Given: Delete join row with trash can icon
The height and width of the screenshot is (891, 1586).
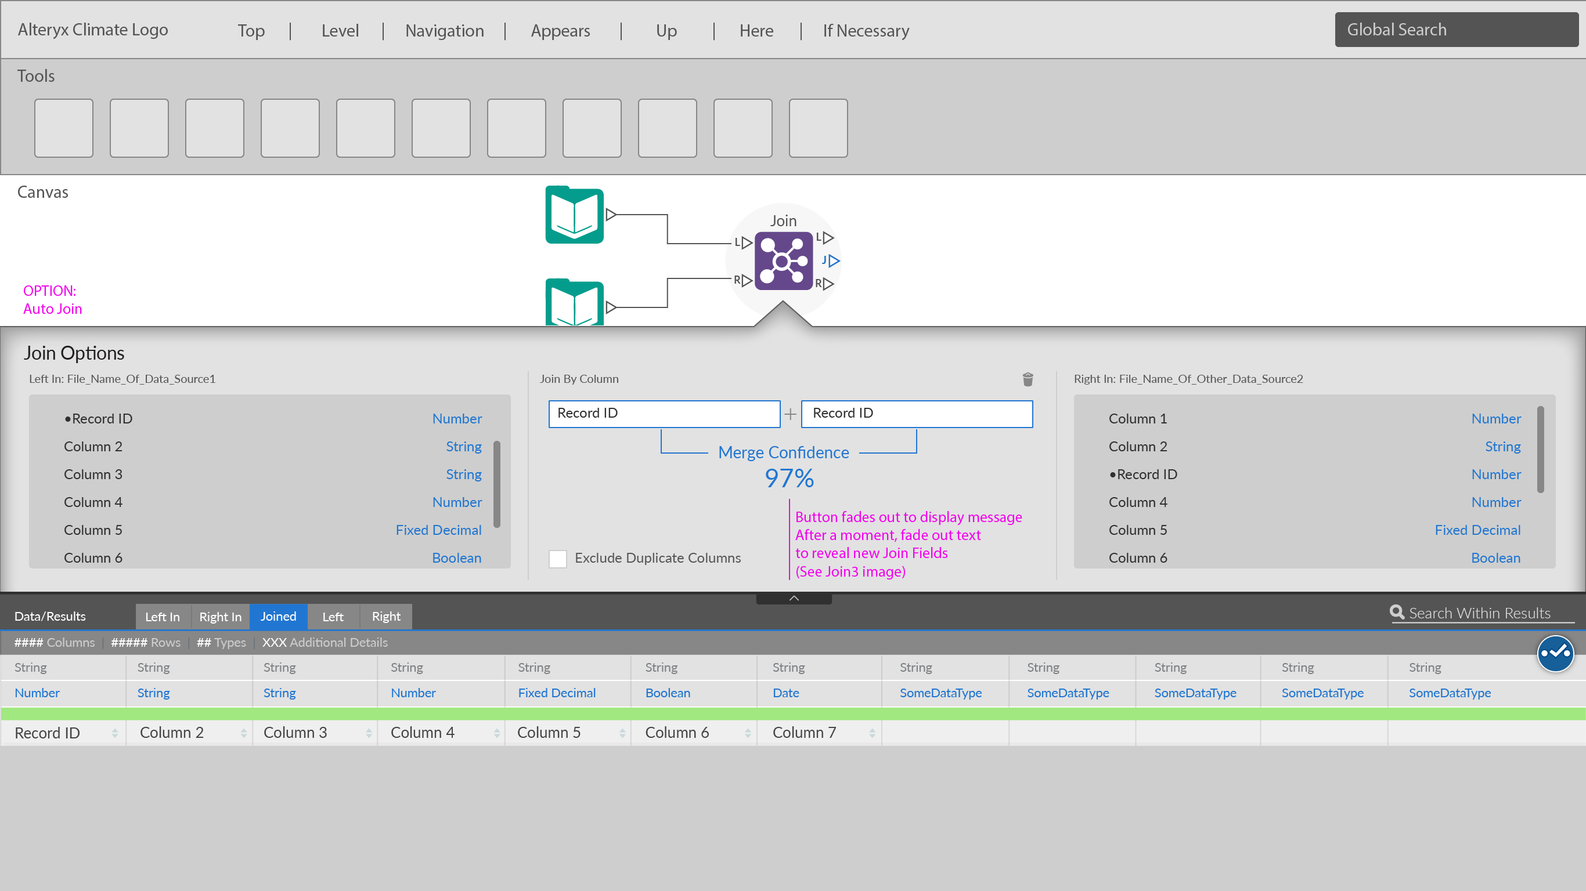Looking at the screenshot, I should [1028, 379].
